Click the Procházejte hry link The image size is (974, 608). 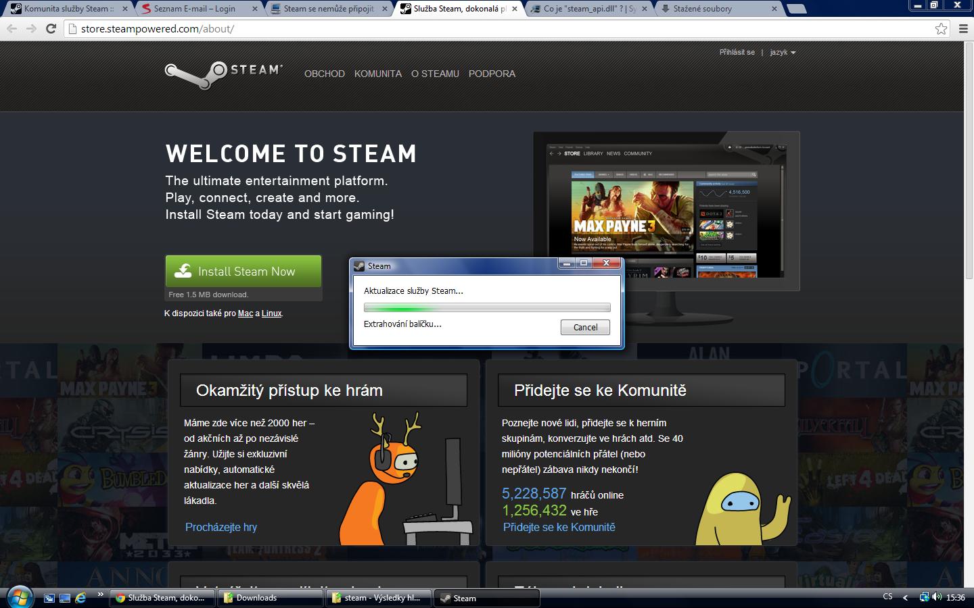221,527
